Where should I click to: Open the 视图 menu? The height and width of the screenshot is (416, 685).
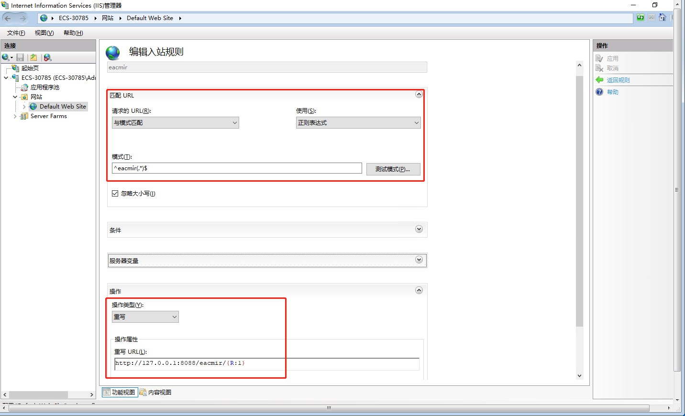[x=44, y=33]
